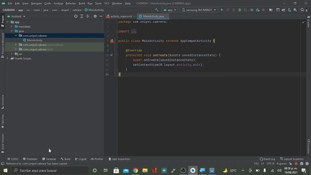Screen dimensions: 311x175
Task: Click the UTF-8 encoding in status bar
Action: click(270, 164)
